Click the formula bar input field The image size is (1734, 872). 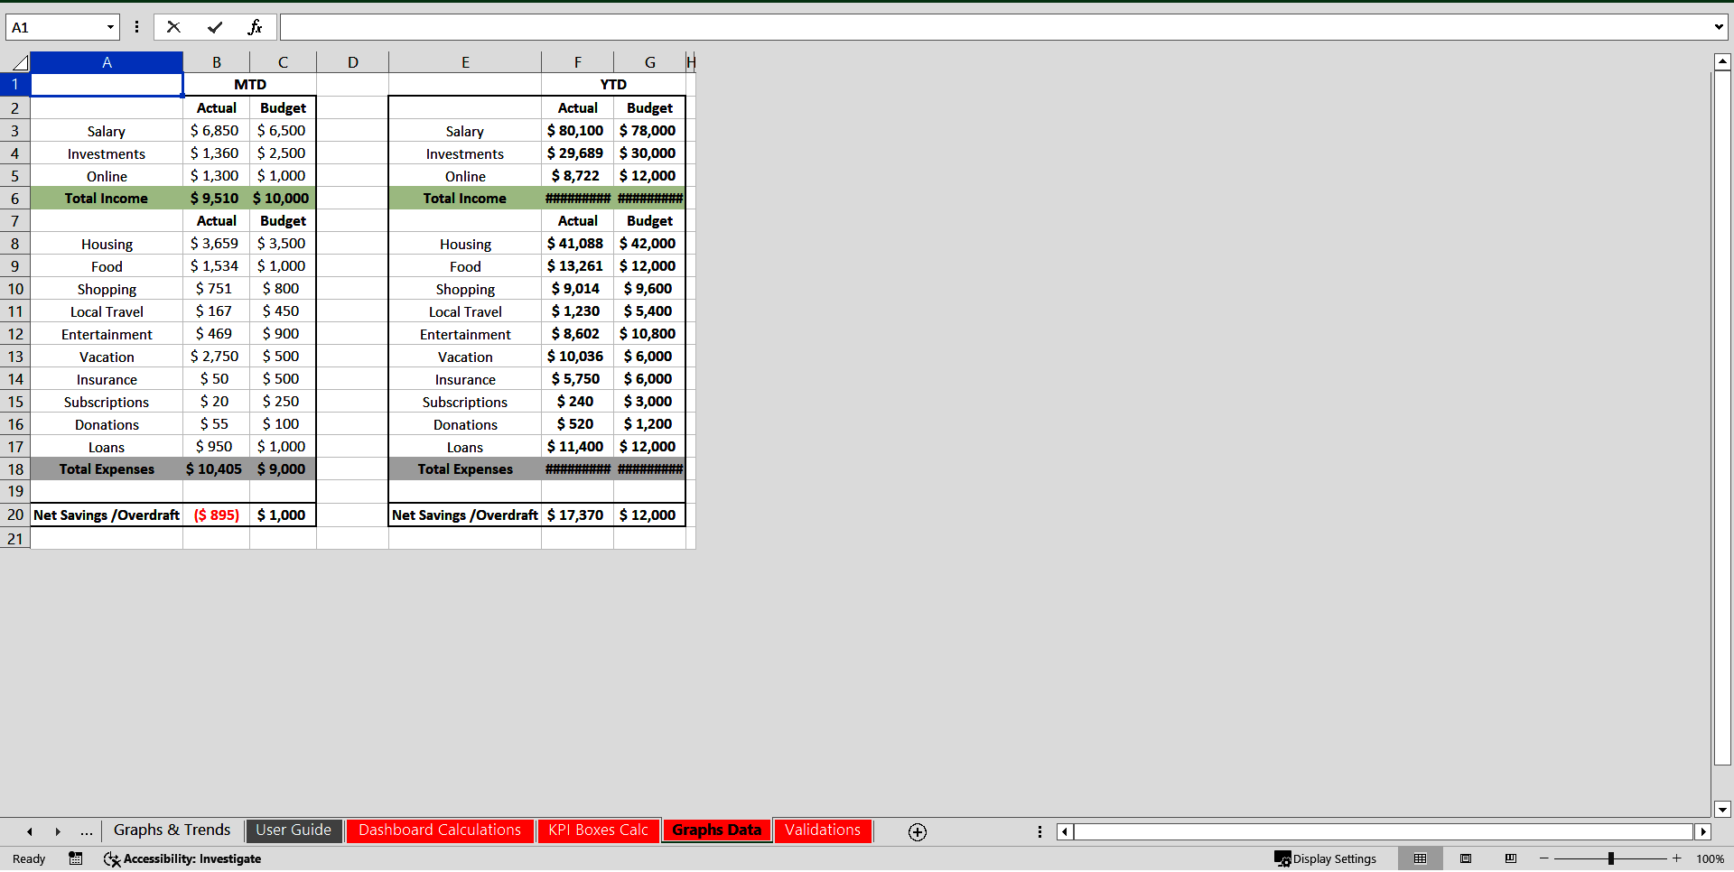(994, 27)
